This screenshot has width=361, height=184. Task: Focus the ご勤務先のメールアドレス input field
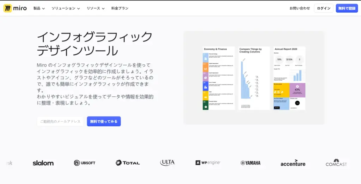tap(60, 121)
